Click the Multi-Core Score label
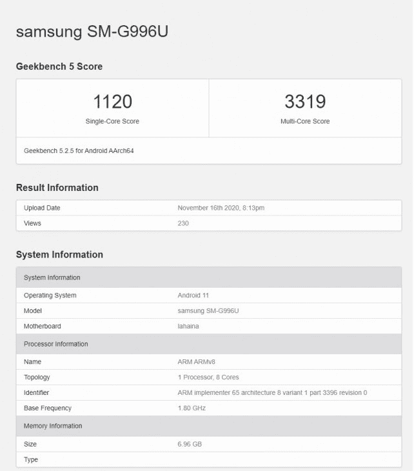414x471 pixels. [305, 121]
